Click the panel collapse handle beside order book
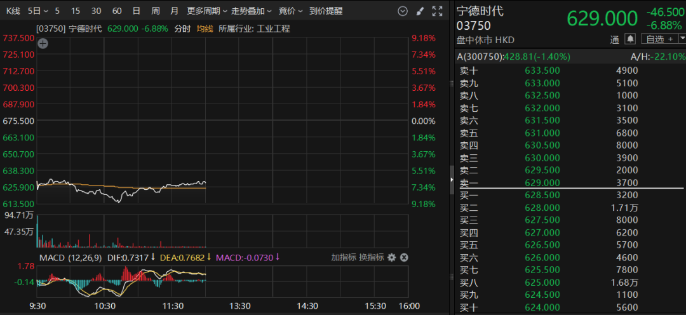Viewport: 686px width, 315px height. (452, 171)
